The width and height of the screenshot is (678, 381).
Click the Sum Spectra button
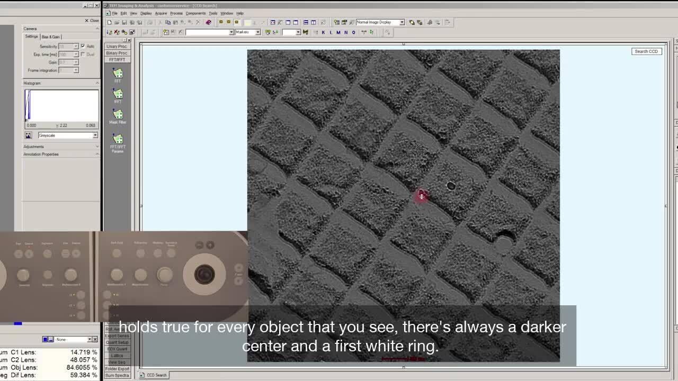[x=117, y=376]
